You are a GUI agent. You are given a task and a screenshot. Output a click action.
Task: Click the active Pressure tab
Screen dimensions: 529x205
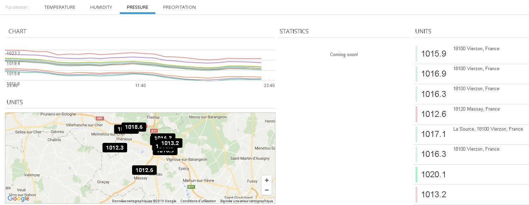click(x=137, y=7)
